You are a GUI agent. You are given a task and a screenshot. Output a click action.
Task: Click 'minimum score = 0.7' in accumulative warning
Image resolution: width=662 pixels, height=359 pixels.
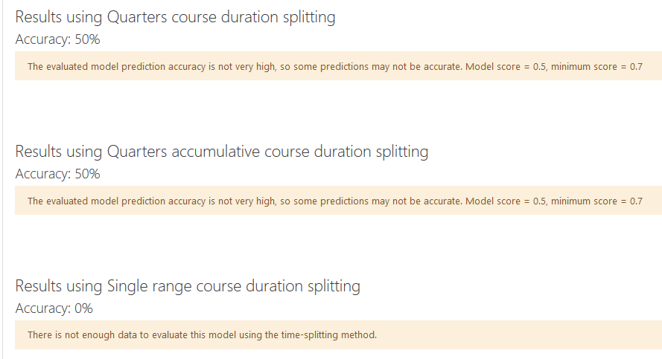pyautogui.click(x=596, y=201)
